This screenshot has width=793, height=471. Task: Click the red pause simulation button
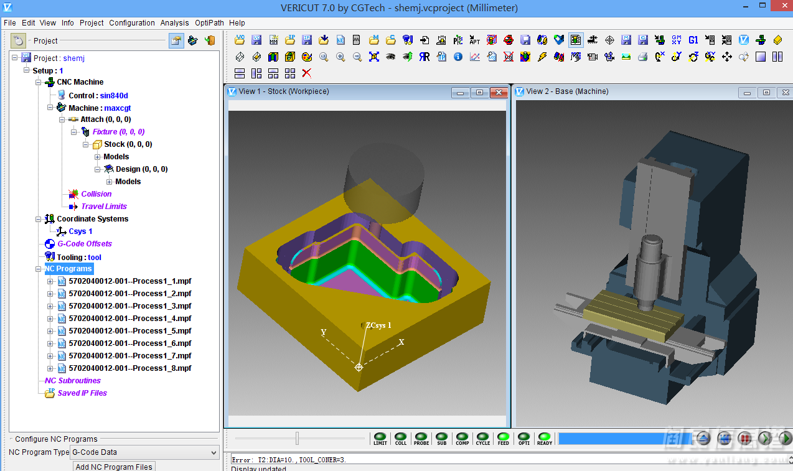744,439
